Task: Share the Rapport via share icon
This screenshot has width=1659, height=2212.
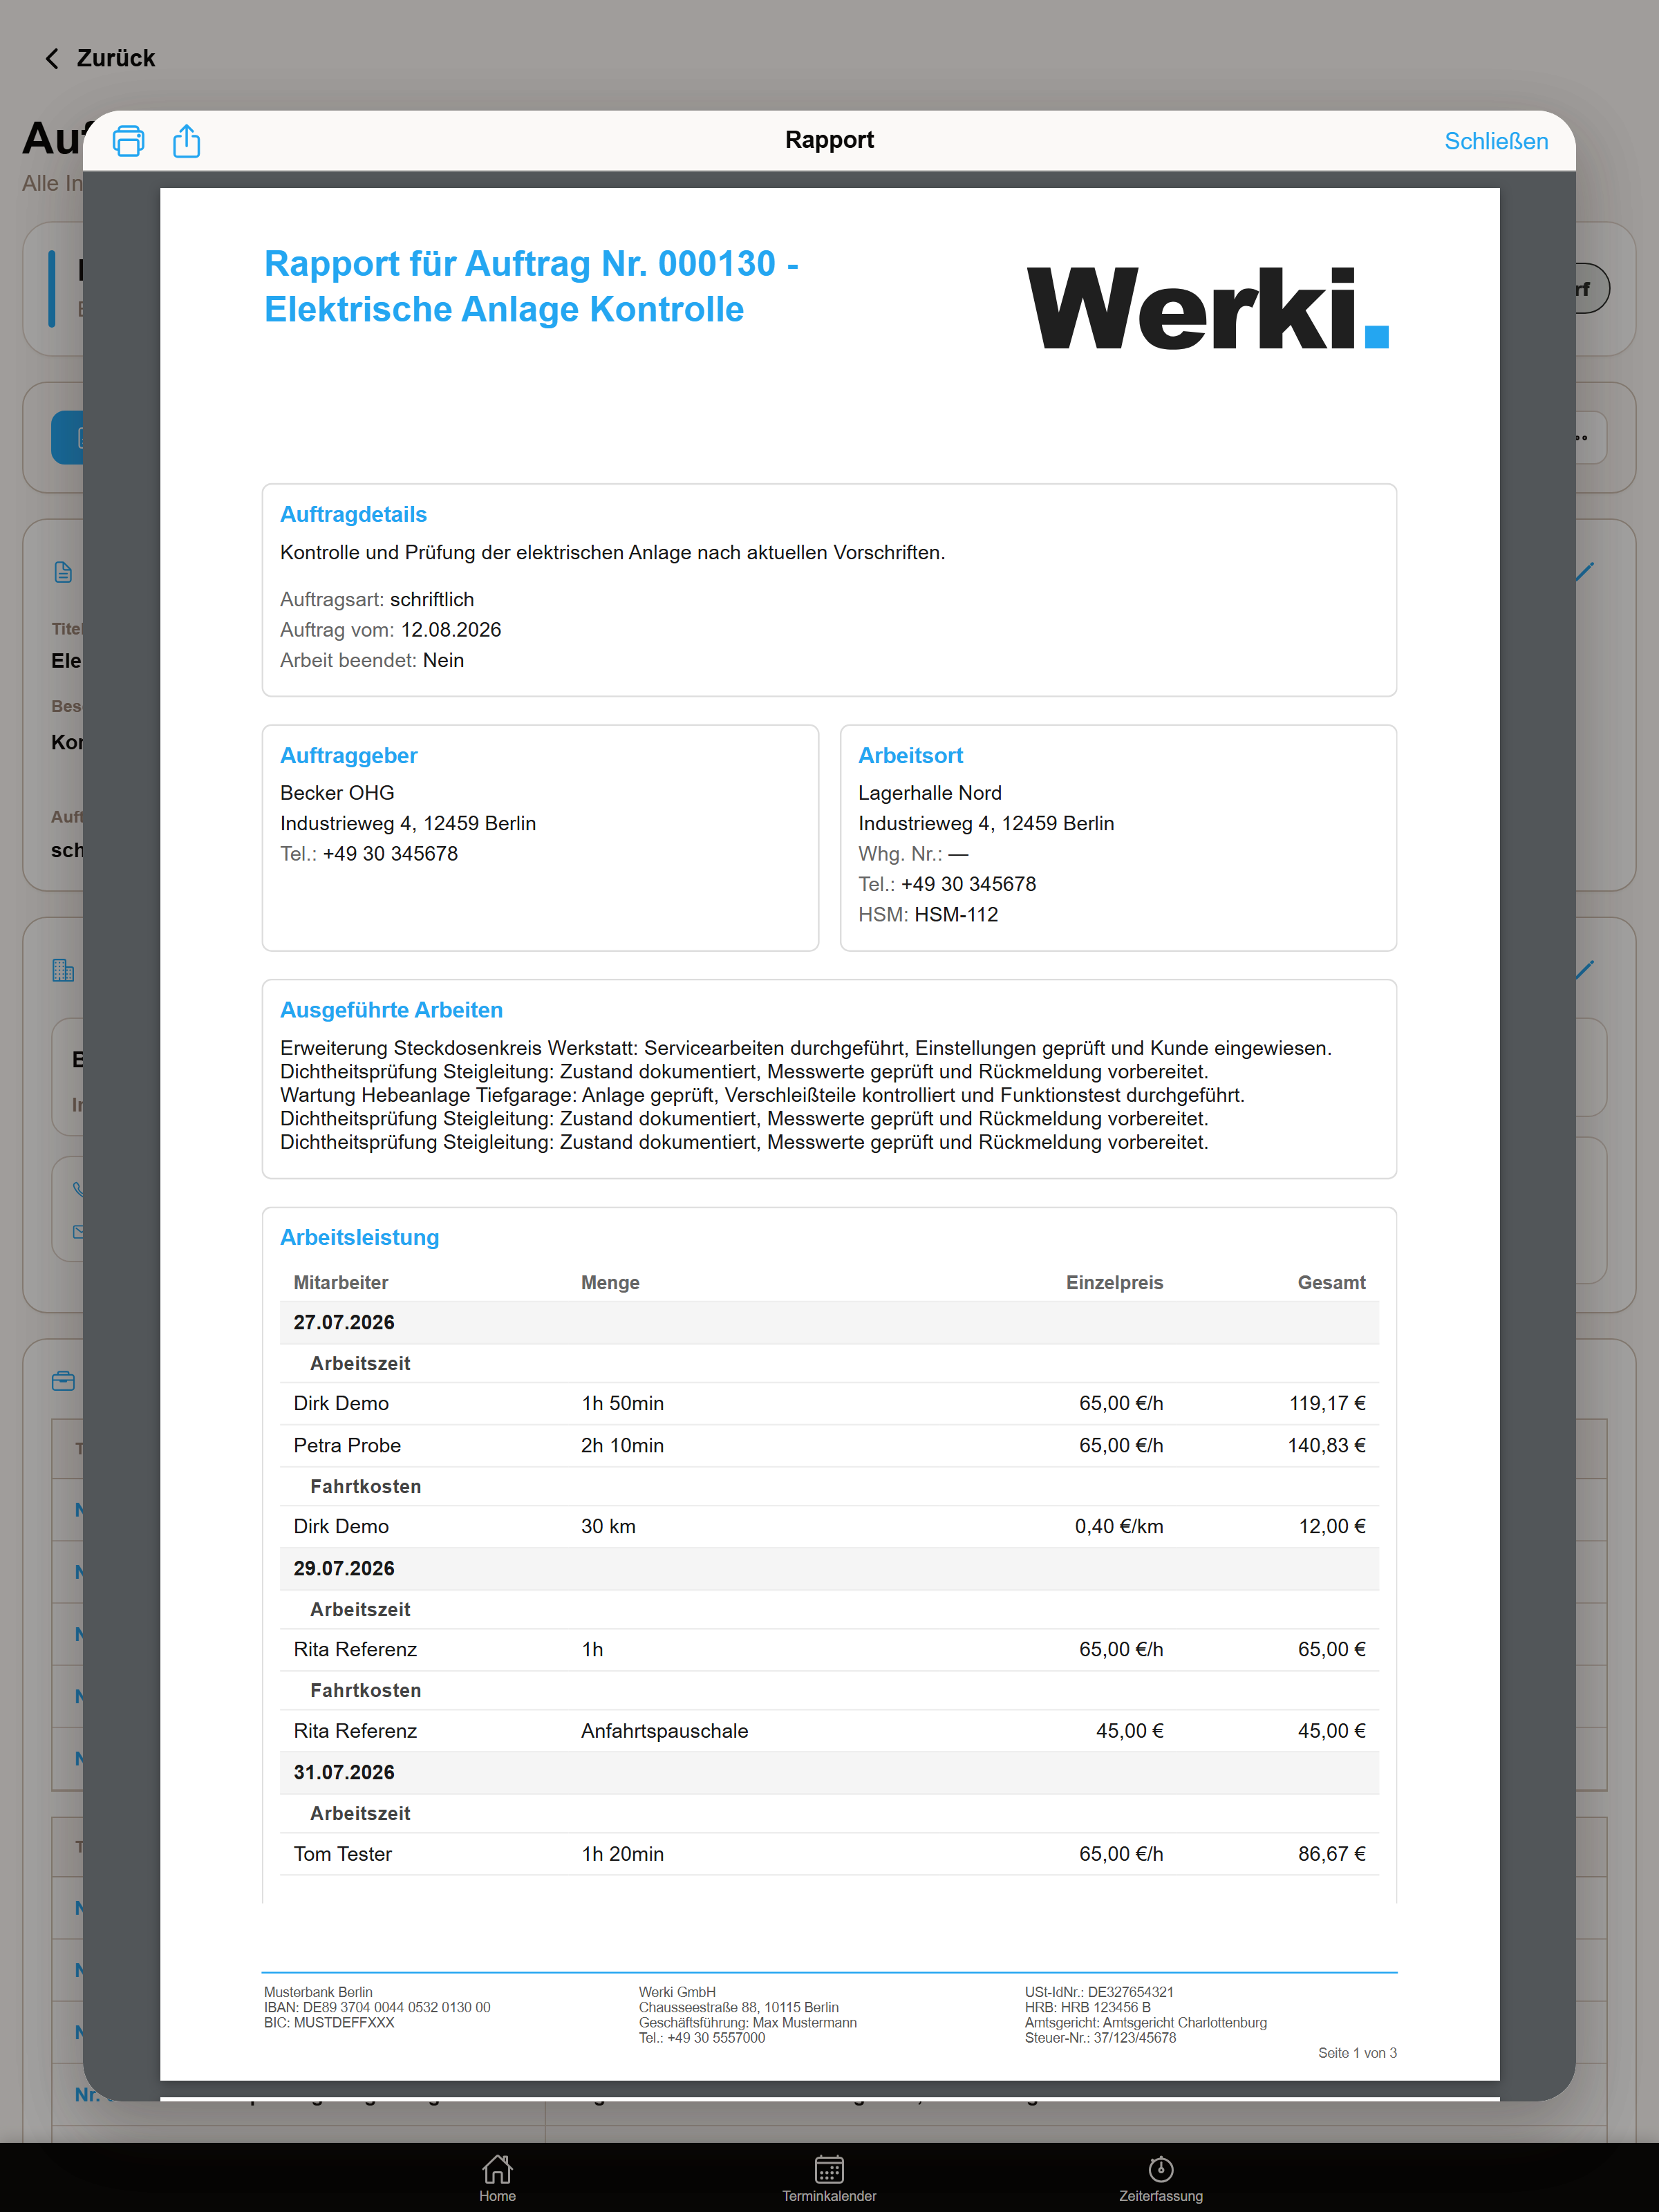Action: tap(187, 140)
